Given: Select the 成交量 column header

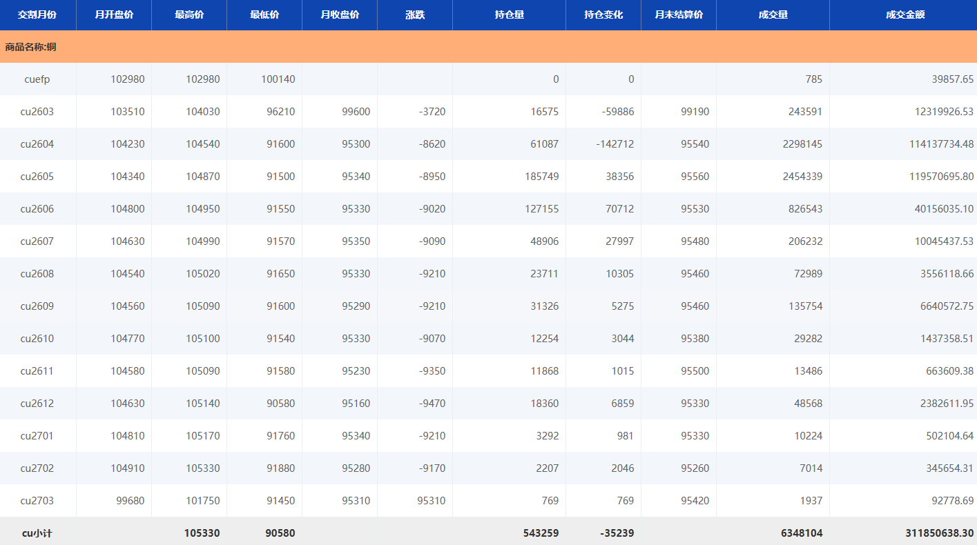Looking at the screenshot, I should (x=773, y=14).
